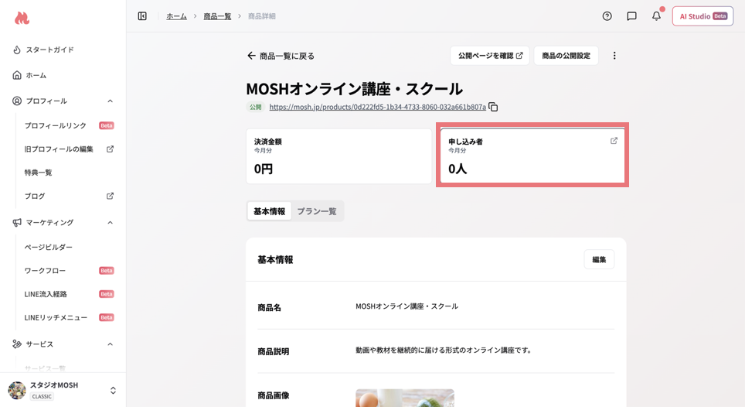Screen dimensions: 745x407
Task: Click the 0人 applicants value
Action: tap(458, 169)
